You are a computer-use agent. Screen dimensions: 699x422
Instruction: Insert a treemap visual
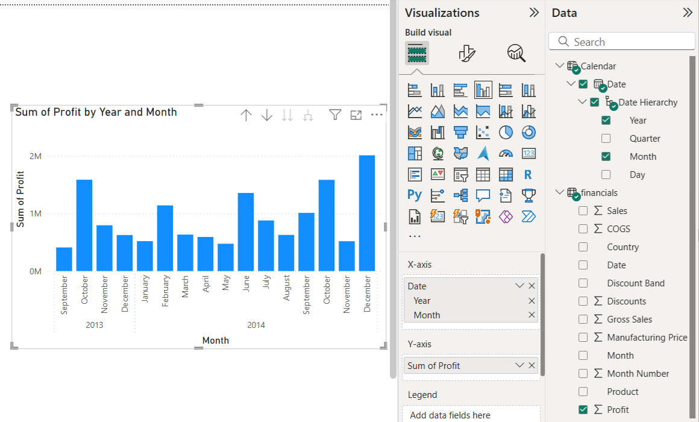pos(415,153)
